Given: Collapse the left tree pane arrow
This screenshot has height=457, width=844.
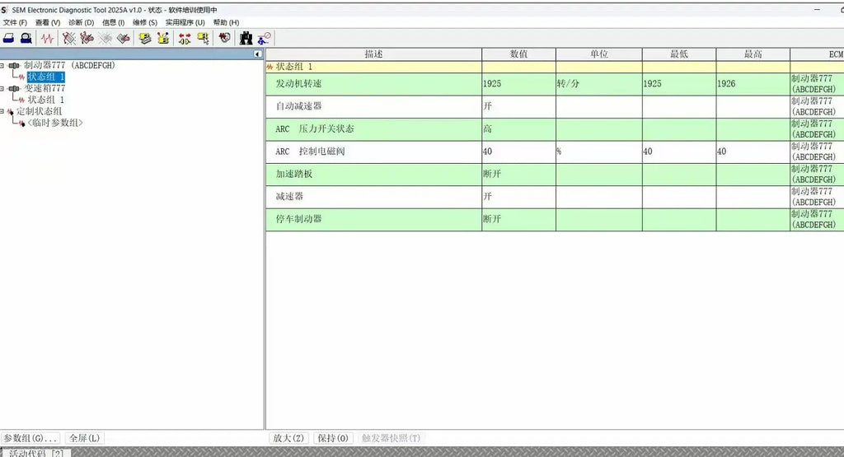Looking at the screenshot, I should (257, 54).
